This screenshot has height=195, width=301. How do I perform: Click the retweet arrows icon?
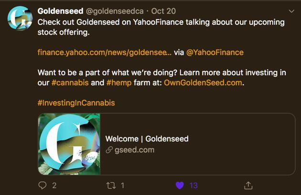coord(110,185)
